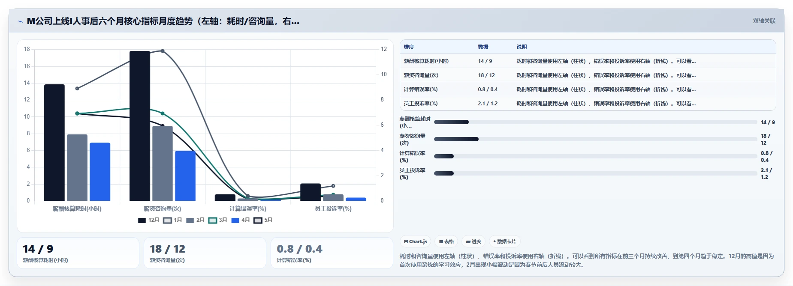Click the gray 薪资咨询量 bar
793x286 pixels.
163,163
